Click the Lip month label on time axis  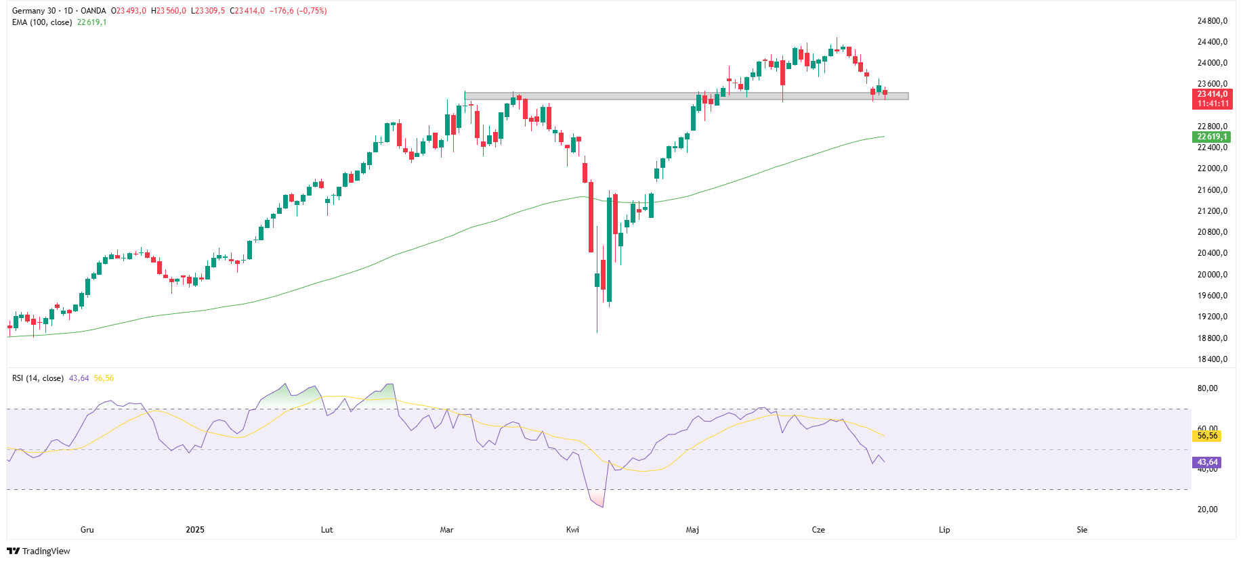click(x=944, y=530)
